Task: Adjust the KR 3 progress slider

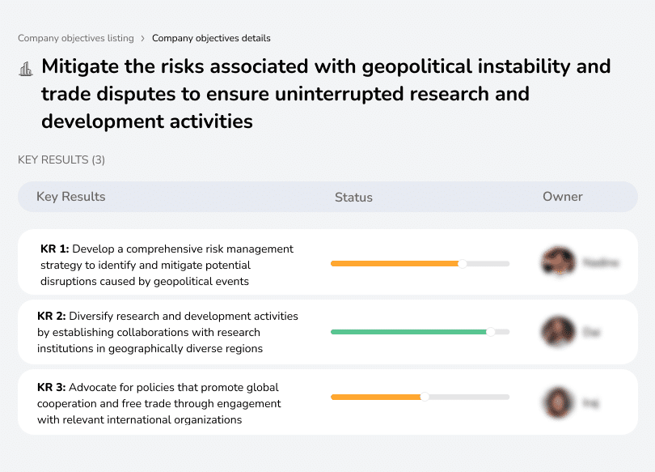Action: pyautogui.click(x=420, y=397)
